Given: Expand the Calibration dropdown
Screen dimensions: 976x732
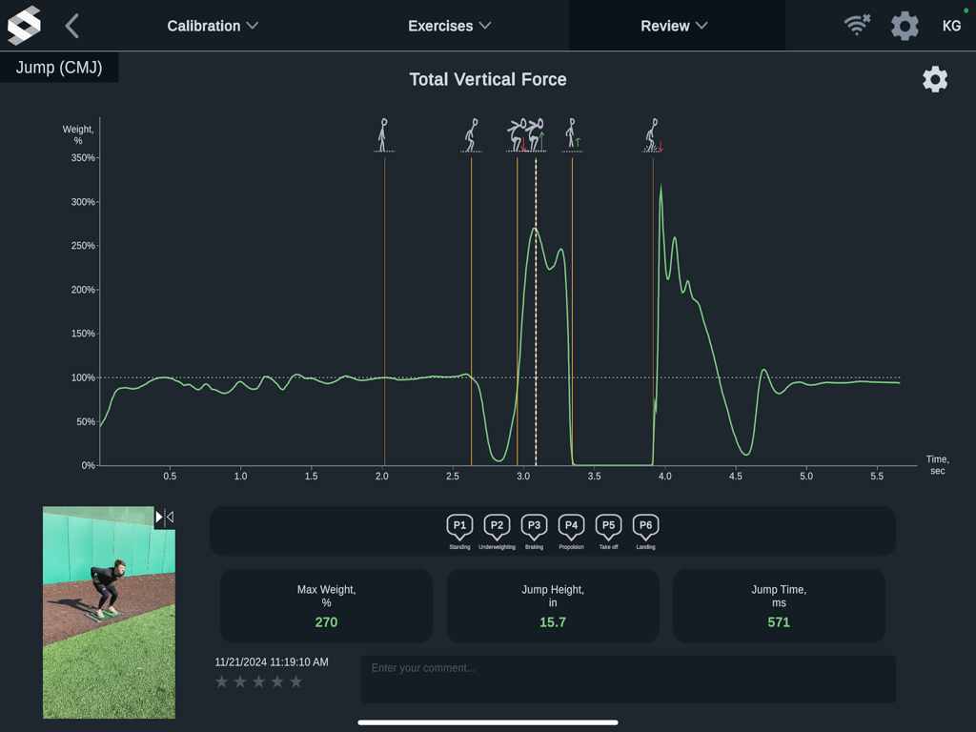Looking at the screenshot, I should (x=213, y=26).
